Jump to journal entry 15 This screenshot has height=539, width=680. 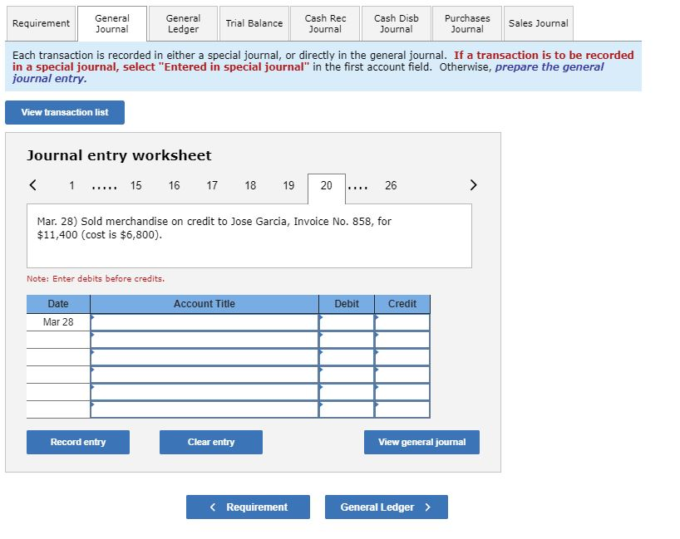click(x=136, y=185)
